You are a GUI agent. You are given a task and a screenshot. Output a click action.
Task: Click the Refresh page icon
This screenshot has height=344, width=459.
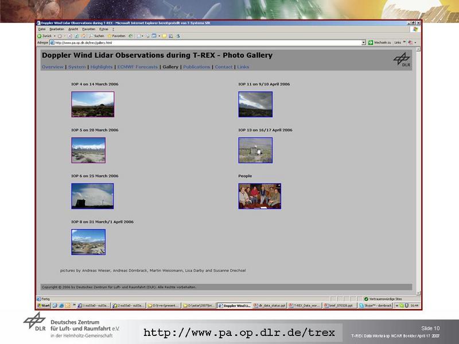(x=76, y=36)
